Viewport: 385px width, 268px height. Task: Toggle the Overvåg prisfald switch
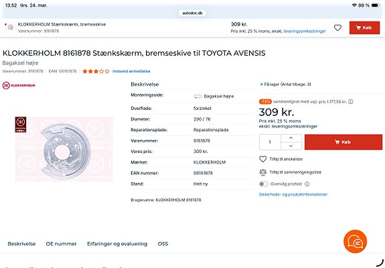coord(263,184)
